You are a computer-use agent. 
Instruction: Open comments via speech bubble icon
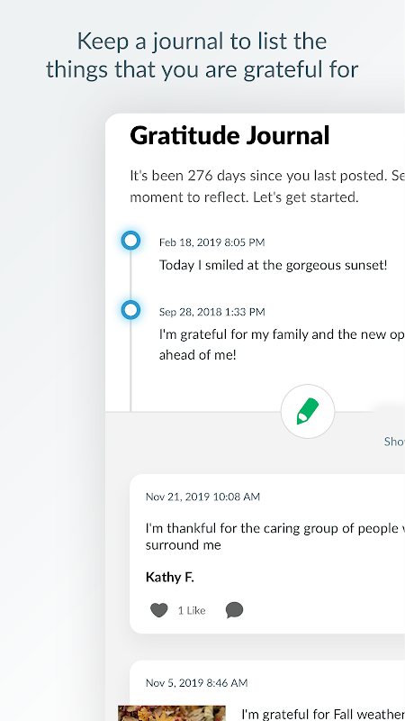tap(234, 610)
